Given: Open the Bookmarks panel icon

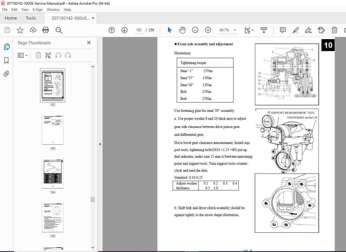Looking at the screenshot, I should 6,60.
